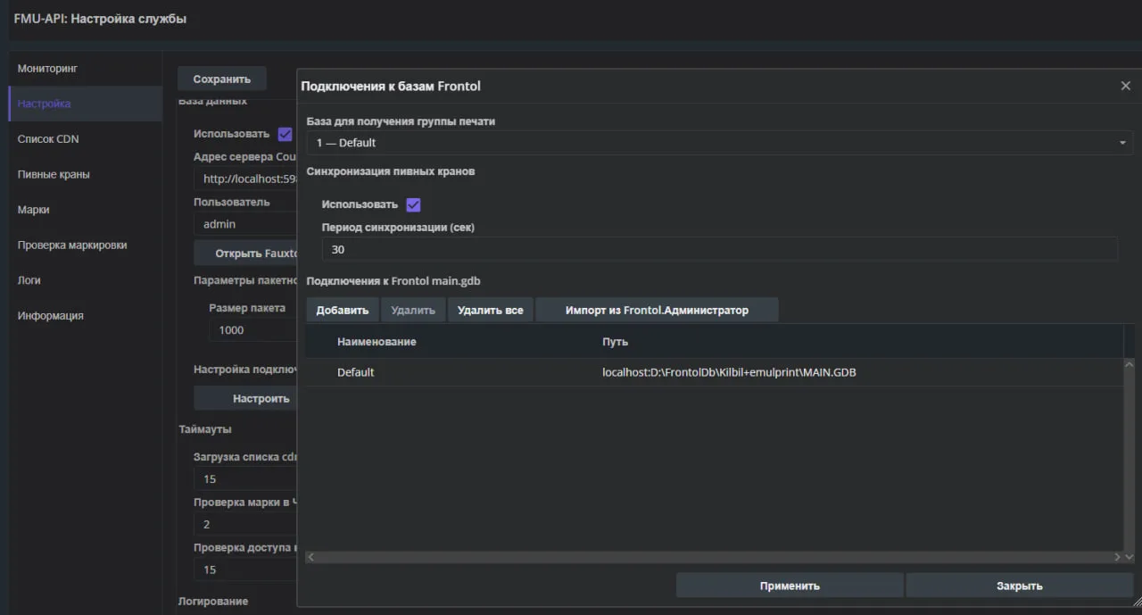Click the Открыть Fauxton button

245,253
